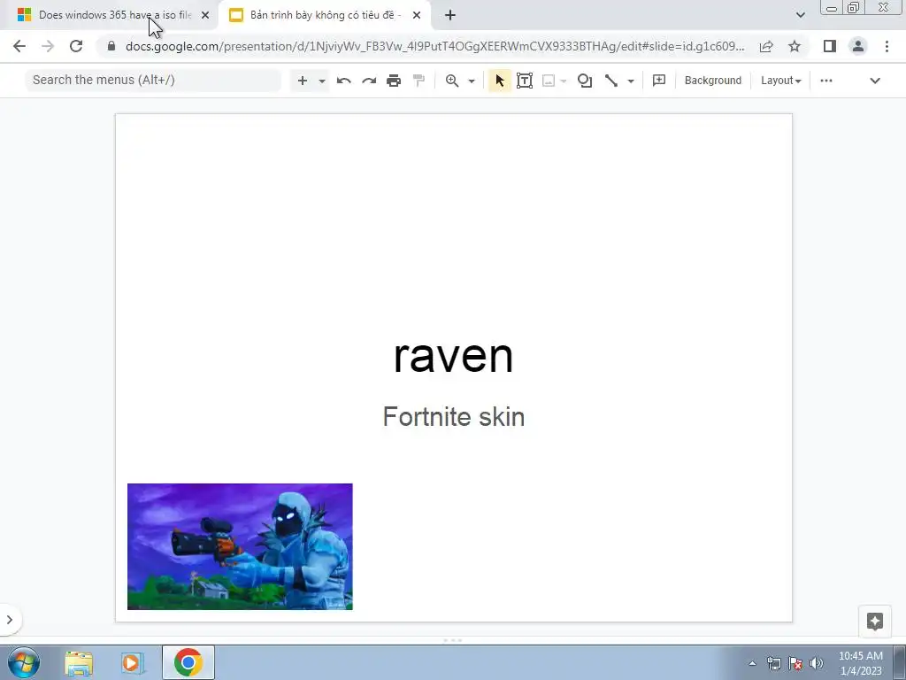
Task: Close the Does windows 365 tab
Action: [x=205, y=15]
